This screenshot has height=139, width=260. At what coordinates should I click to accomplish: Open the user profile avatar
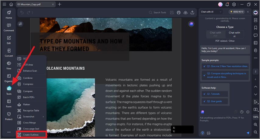pos(220,5)
